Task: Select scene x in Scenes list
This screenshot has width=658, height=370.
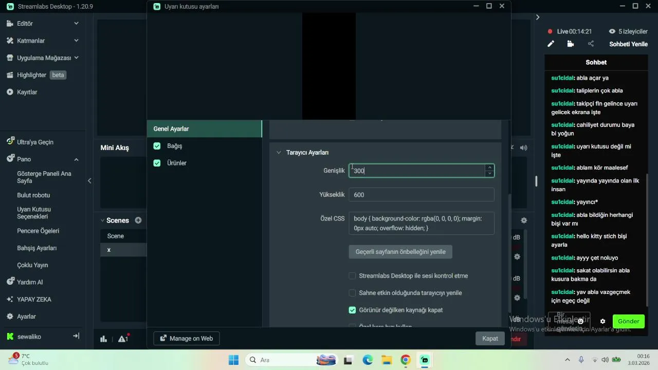Action: click(123, 250)
